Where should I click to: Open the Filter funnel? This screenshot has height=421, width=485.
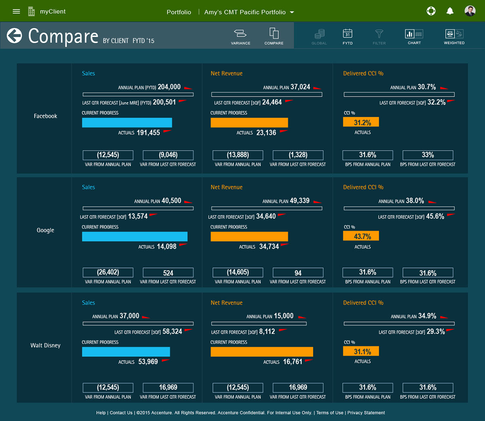tap(379, 36)
